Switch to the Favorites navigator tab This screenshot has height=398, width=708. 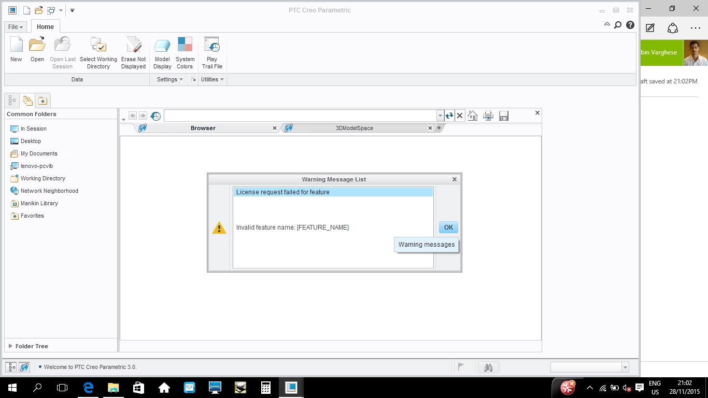[43, 101]
